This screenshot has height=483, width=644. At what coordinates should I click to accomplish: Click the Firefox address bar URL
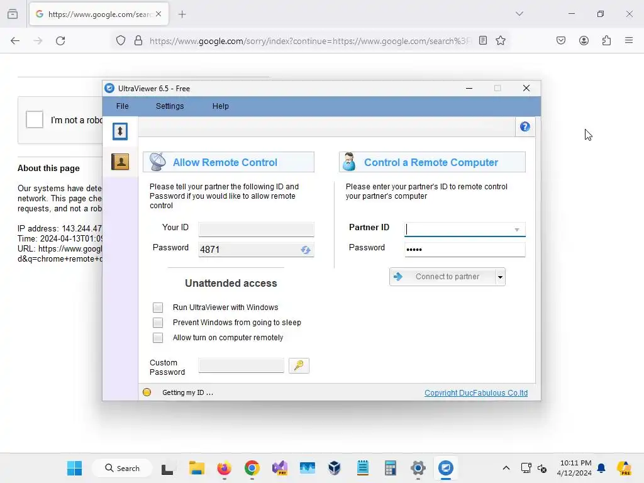[x=310, y=41]
